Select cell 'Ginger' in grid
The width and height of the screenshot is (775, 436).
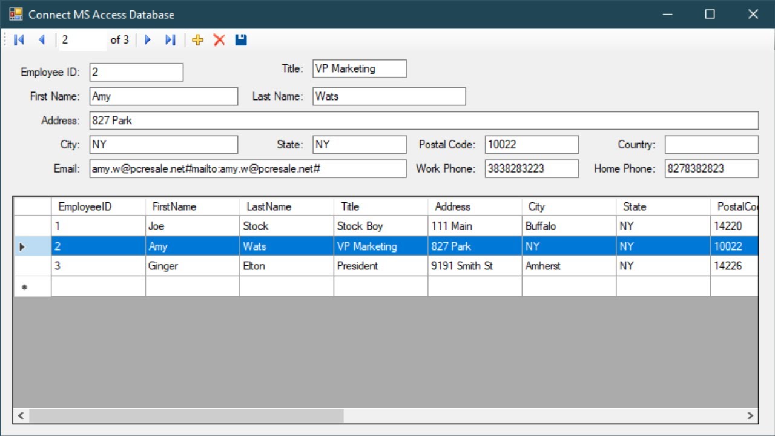[x=193, y=266]
